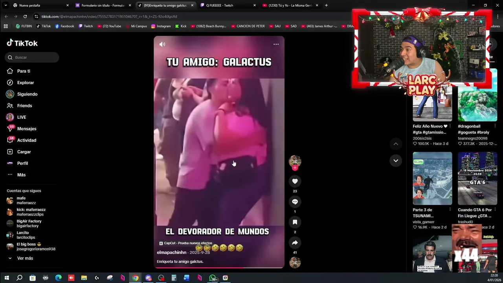Open Kick bookmark
The height and width of the screenshot is (283, 503).
181,26
